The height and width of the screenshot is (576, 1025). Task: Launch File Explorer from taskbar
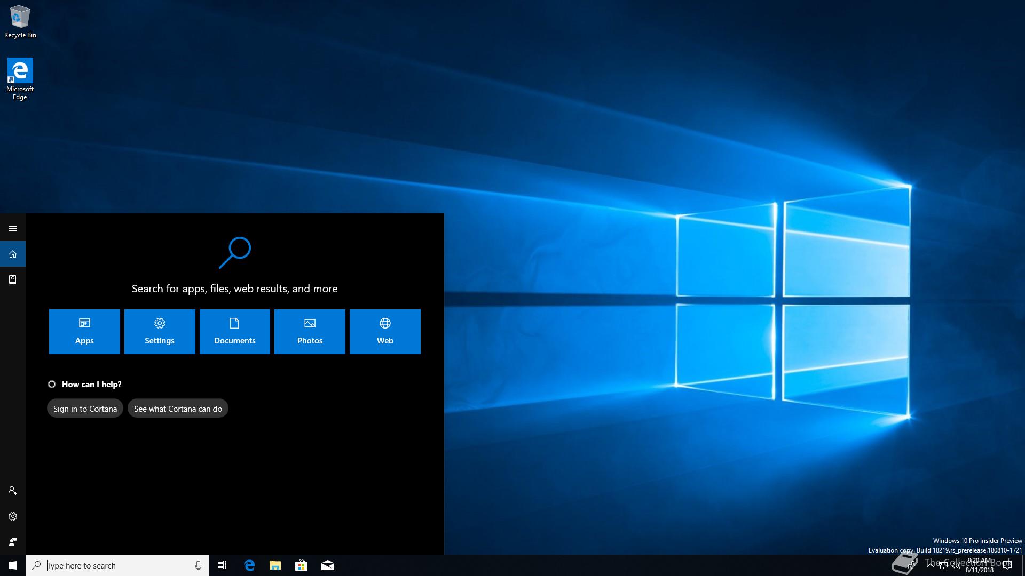coord(275,565)
